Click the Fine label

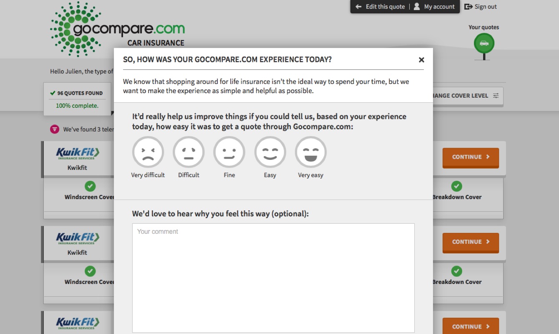[x=229, y=175]
